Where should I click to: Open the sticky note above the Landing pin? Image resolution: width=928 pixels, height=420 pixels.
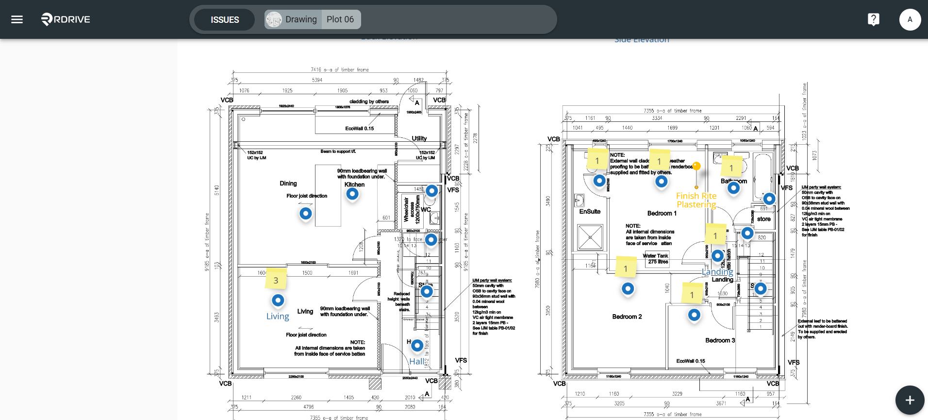tap(715, 235)
